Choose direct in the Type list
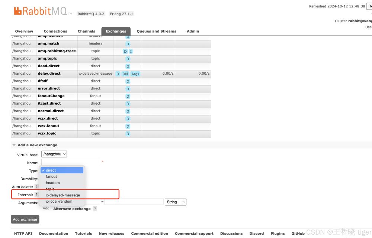Viewport: 372px width, 238px height. 62,170
